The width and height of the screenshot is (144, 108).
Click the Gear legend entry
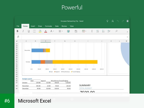pos(51,72)
